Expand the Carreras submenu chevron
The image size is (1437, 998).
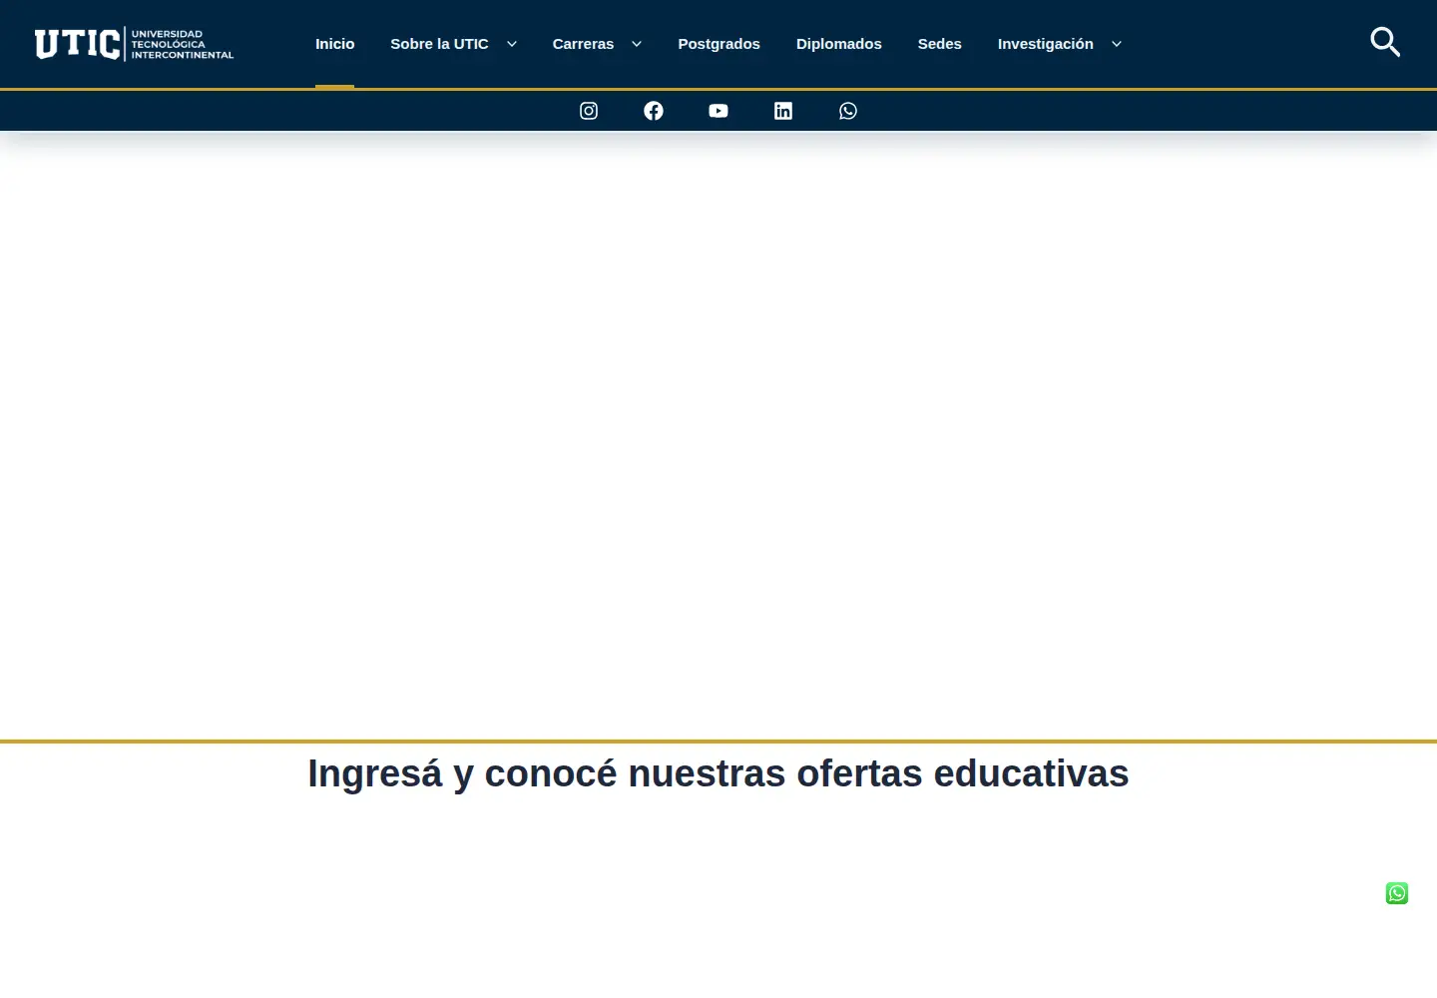[637, 44]
